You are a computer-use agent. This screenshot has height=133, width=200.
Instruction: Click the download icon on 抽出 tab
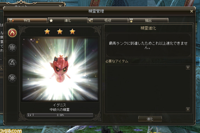[x=131, y=21]
